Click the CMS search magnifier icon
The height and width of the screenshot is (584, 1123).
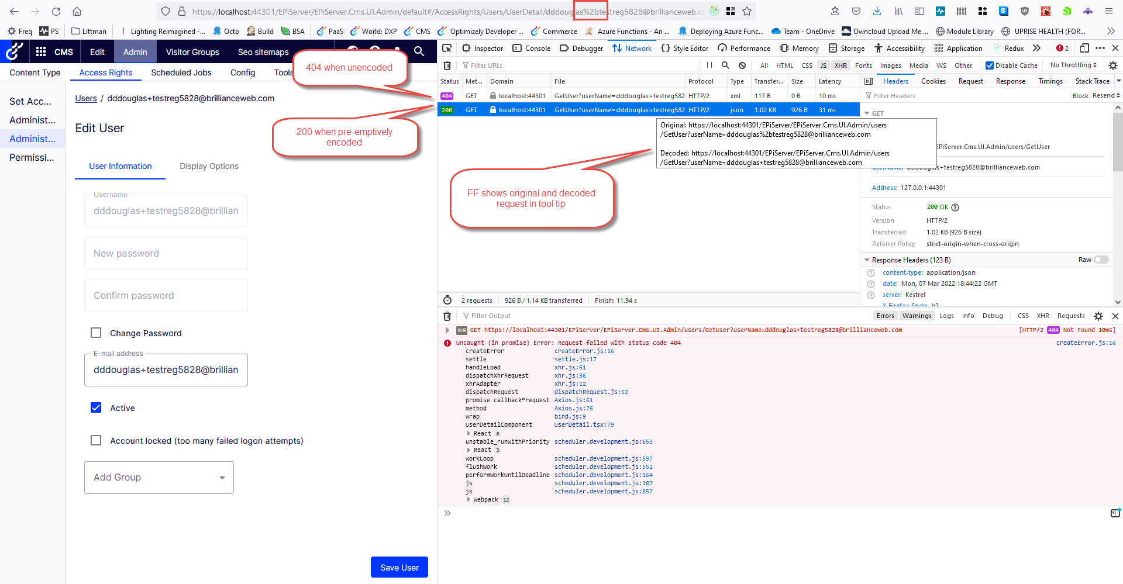pyautogui.click(x=419, y=51)
